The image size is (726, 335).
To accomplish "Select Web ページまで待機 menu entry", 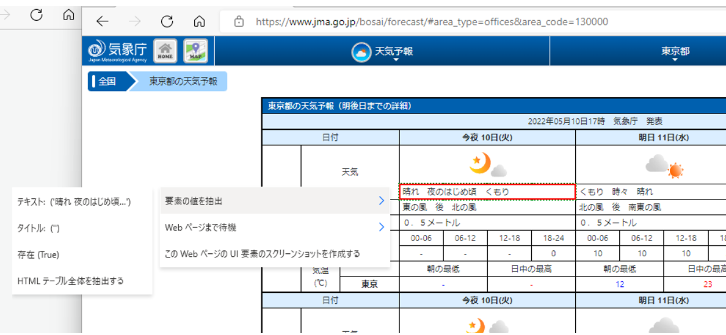I will (x=275, y=227).
